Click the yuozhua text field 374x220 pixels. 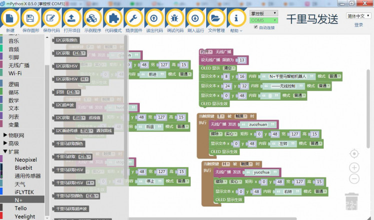262,172
